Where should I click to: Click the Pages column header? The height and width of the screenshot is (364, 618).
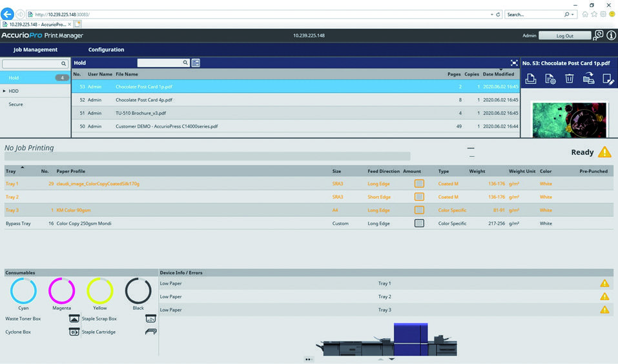click(x=454, y=74)
